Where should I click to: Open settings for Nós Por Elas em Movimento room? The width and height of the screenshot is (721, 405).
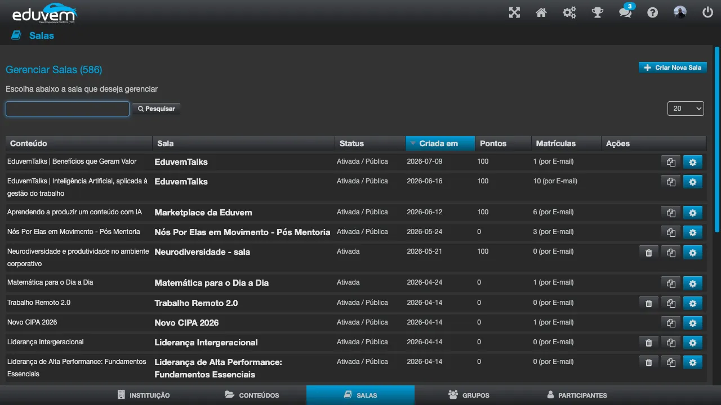pyautogui.click(x=693, y=232)
